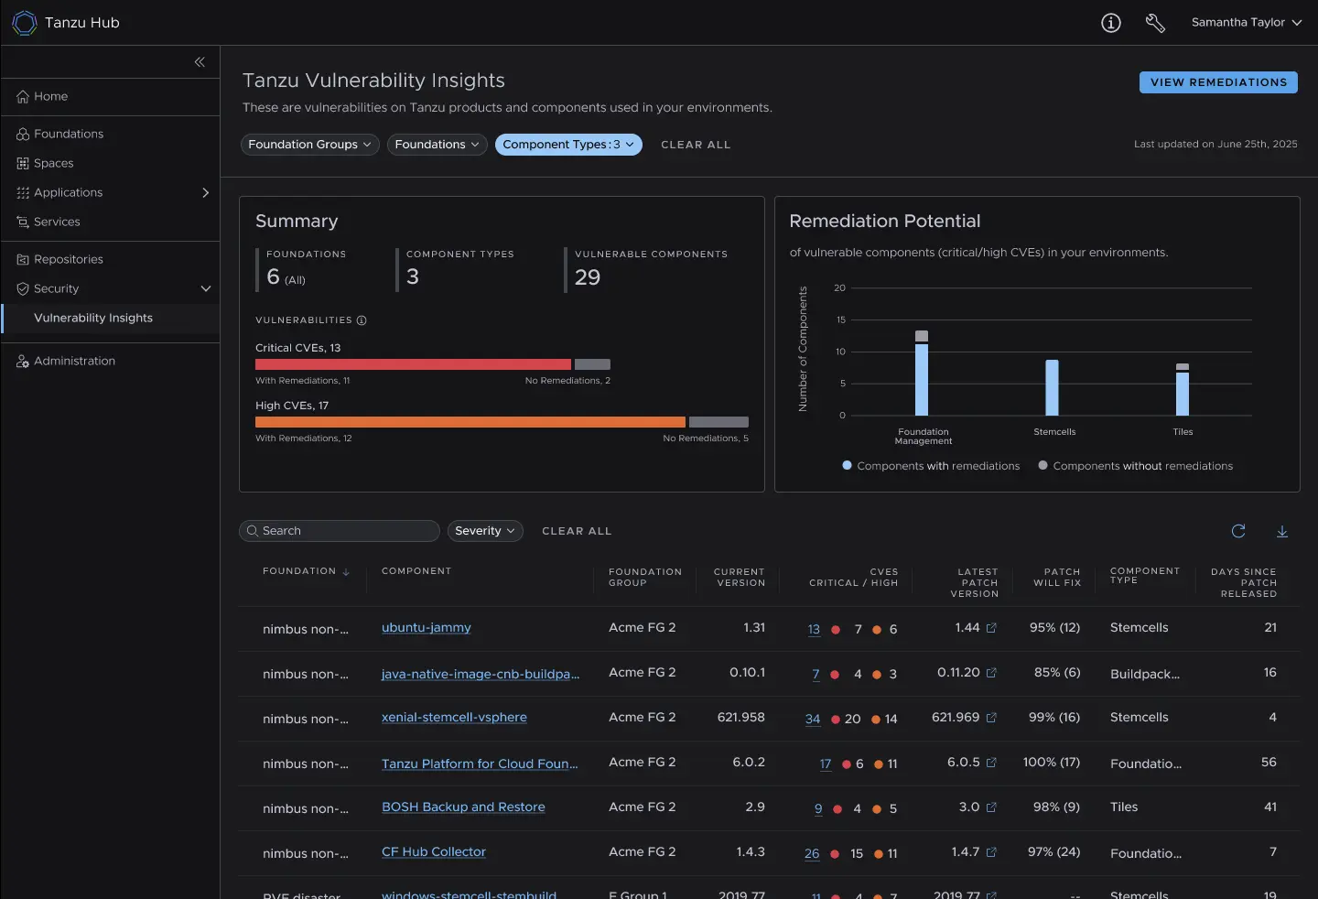Download the vulnerability list
1318x899 pixels.
(x=1282, y=531)
